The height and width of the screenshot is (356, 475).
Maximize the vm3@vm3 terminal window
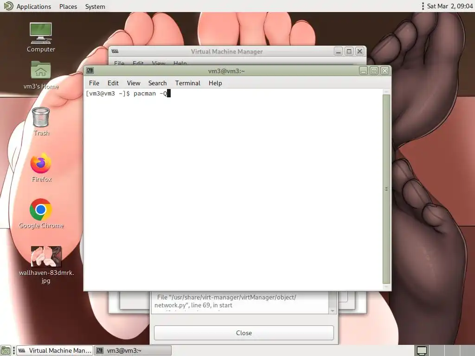374,71
